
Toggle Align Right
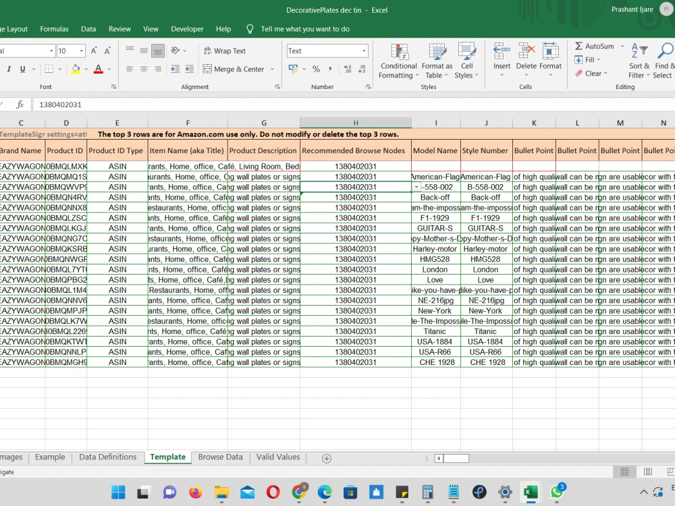click(x=158, y=69)
